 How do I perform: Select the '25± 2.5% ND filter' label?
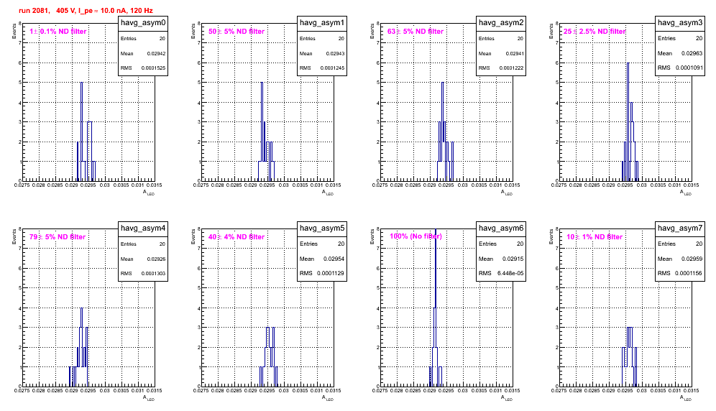coord(595,32)
